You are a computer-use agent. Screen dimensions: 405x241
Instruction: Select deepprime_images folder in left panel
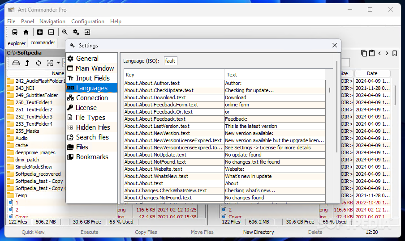pos(36,152)
